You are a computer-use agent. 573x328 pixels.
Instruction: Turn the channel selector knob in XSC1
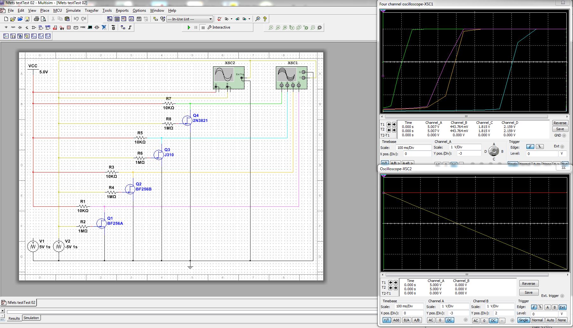494,151
